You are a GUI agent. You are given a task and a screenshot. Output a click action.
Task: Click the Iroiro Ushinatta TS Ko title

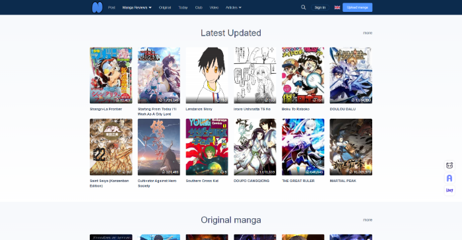tap(252, 109)
